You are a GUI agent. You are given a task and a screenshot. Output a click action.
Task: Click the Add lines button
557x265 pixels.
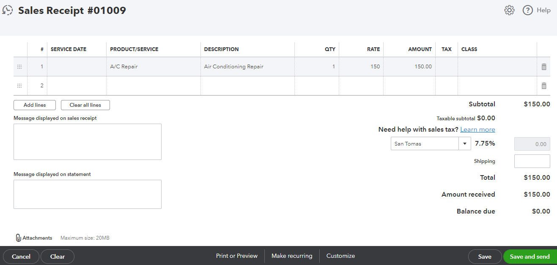pos(34,105)
